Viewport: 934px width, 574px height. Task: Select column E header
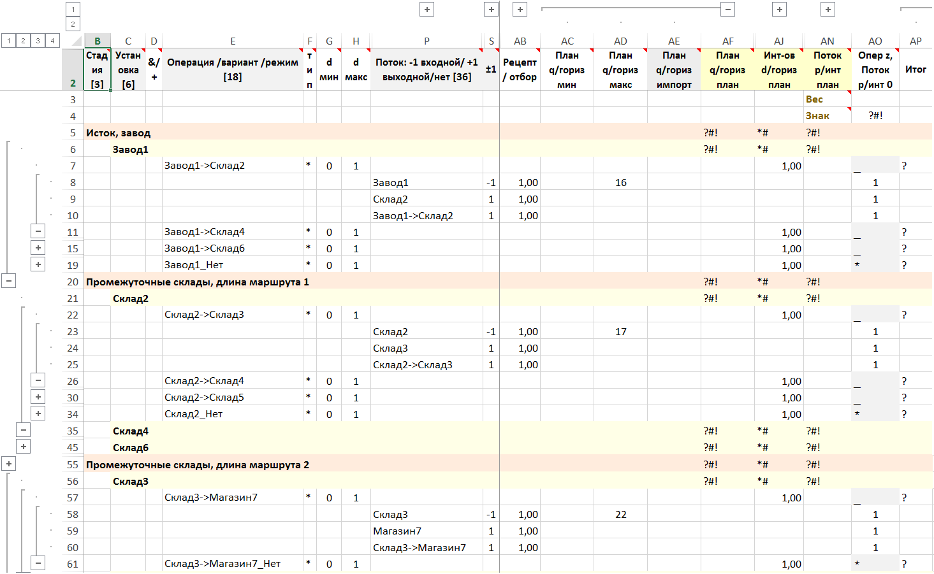(233, 41)
